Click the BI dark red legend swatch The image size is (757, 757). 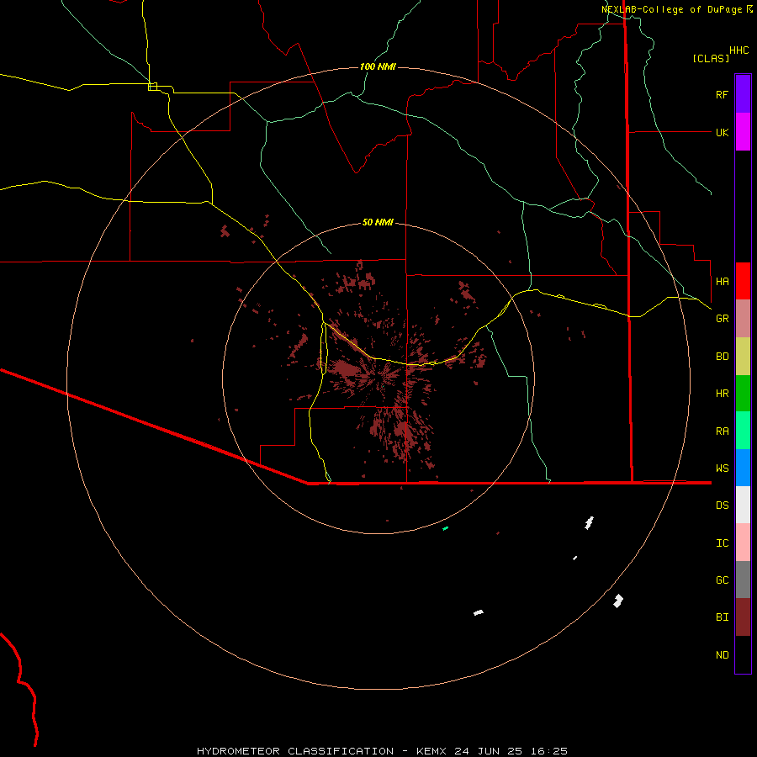[x=743, y=617]
